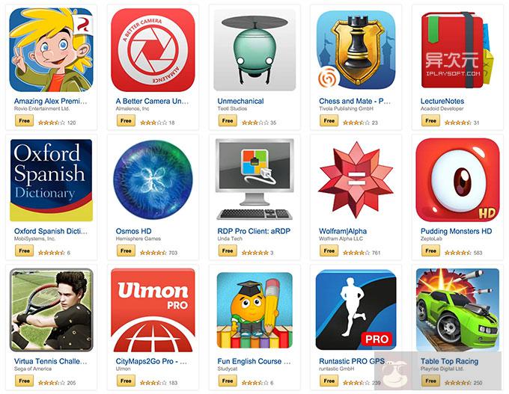Follow the Wolfram|Alpha title link
The width and height of the screenshot is (509, 394).
(343, 231)
